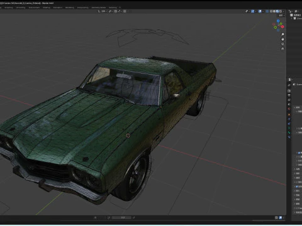Open the transform orientation dropdown
The width and height of the screenshot is (302, 226).
(x=103, y=11)
